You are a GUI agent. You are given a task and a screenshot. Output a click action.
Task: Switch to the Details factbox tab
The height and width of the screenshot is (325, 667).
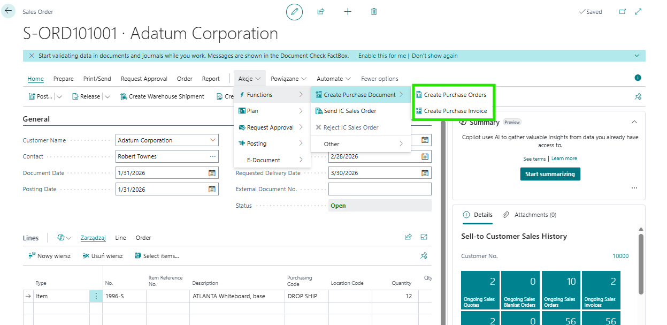click(x=478, y=215)
